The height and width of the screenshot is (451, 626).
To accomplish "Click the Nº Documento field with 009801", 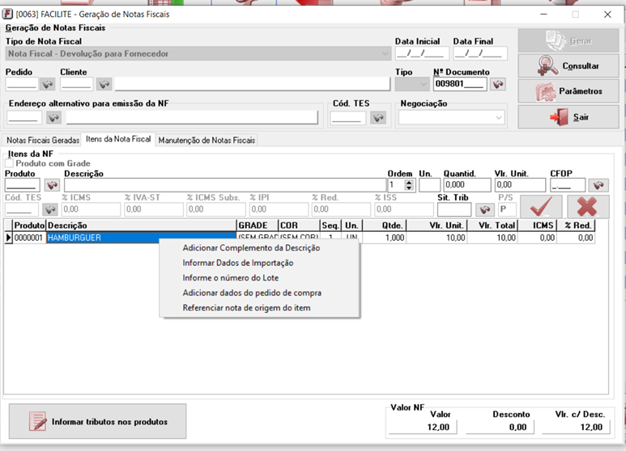I will pos(460,84).
